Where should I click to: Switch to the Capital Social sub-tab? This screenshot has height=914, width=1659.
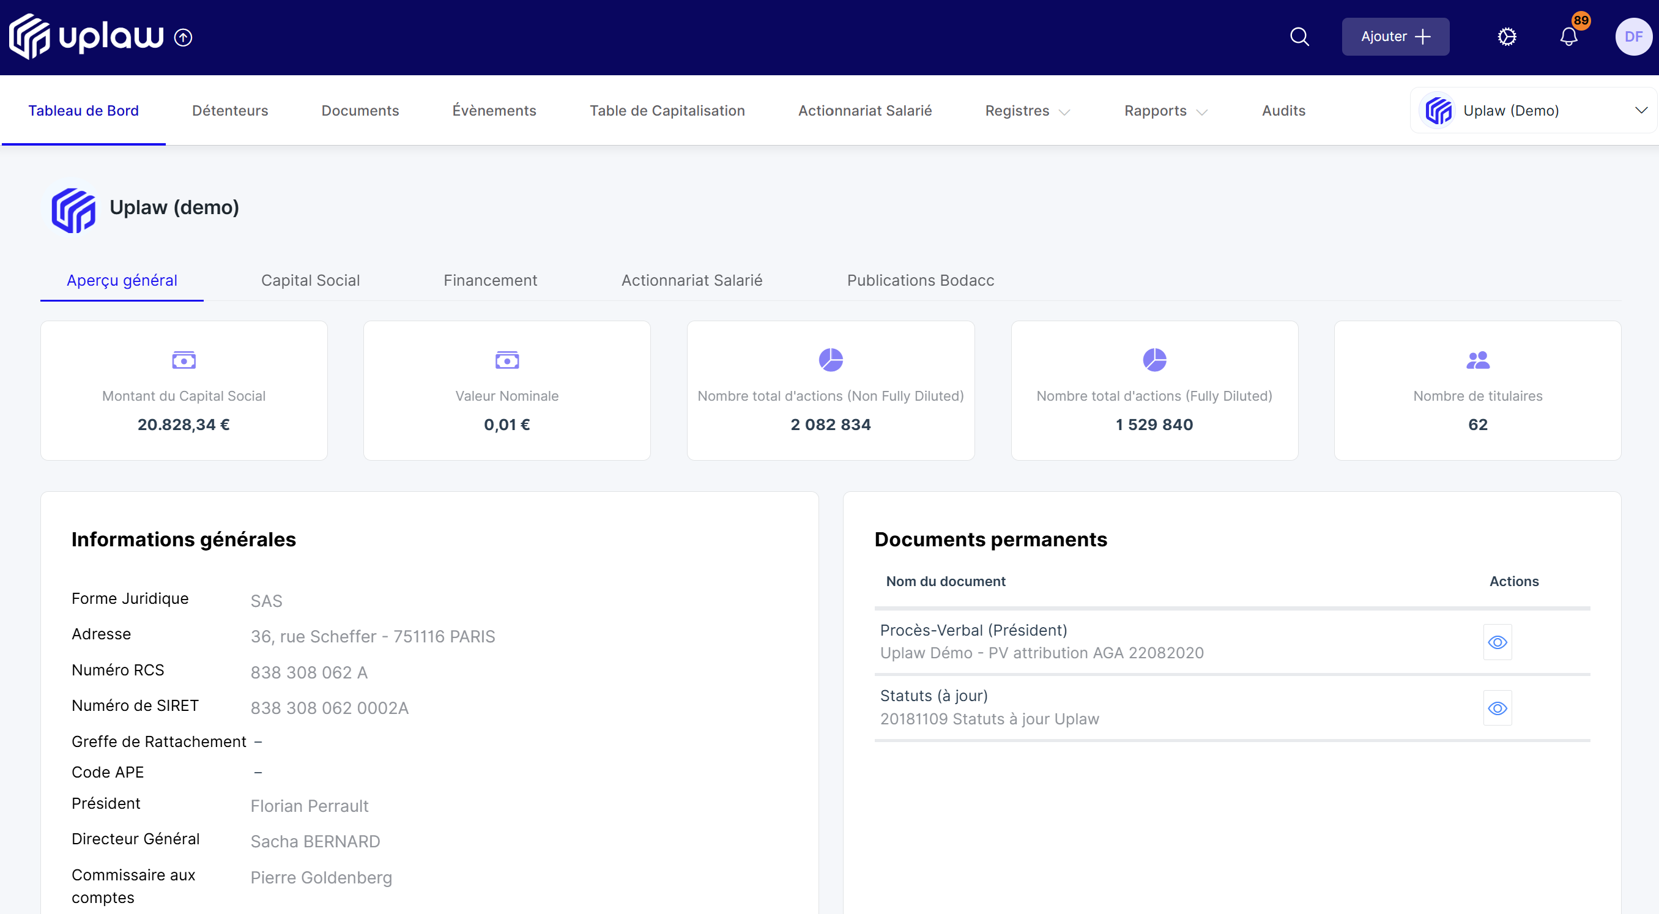tap(310, 280)
